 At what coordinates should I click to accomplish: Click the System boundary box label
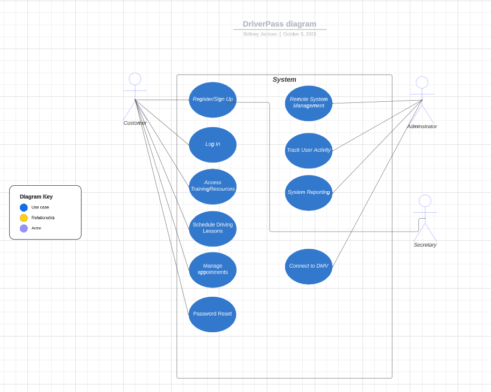(284, 79)
